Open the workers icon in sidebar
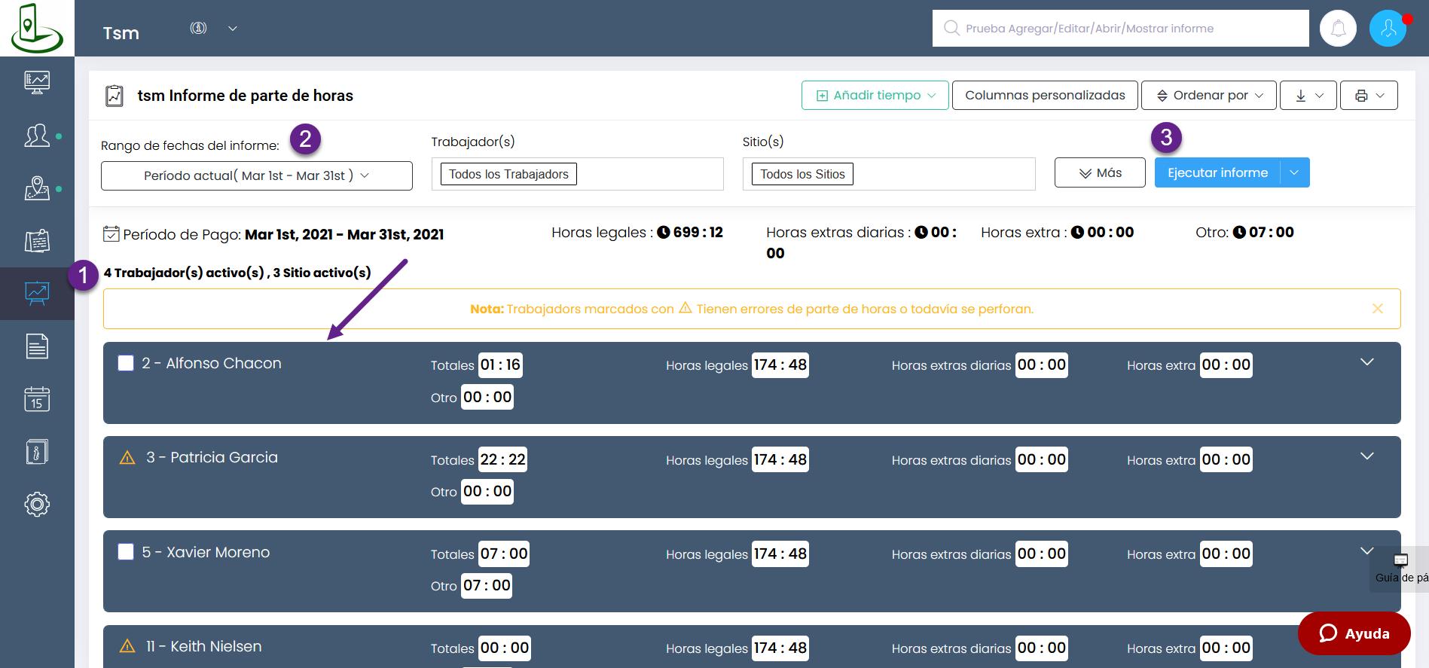The image size is (1429, 668). [x=37, y=136]
